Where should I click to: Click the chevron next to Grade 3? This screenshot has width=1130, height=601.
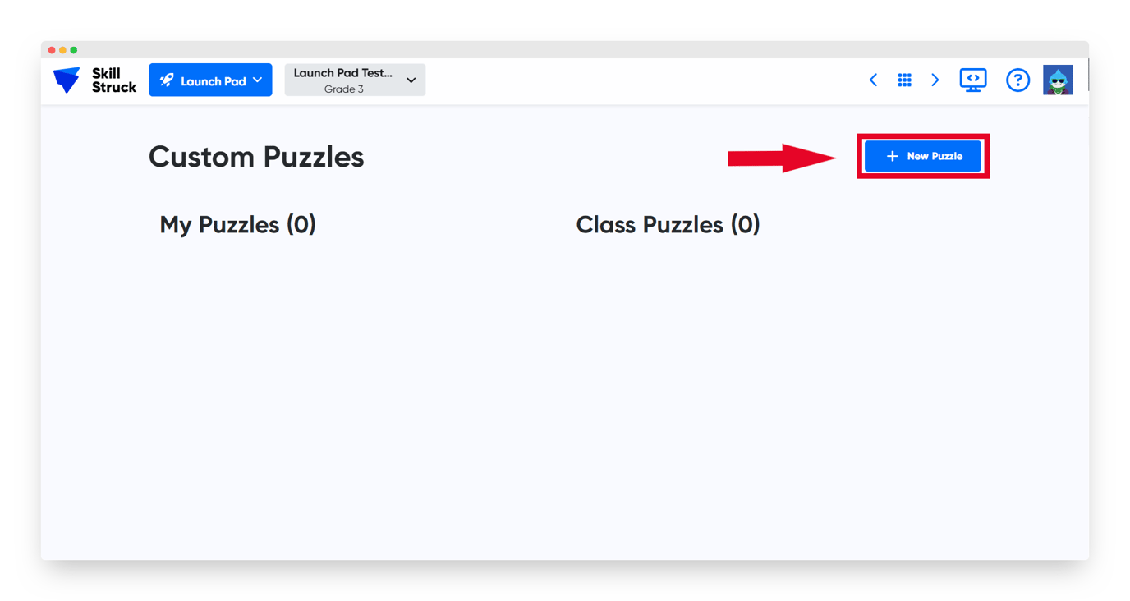[410, 80]
